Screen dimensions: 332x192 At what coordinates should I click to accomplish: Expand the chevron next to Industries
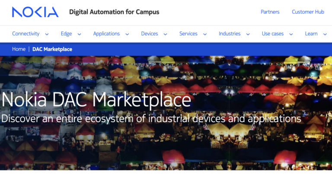[x=248, y=34]
